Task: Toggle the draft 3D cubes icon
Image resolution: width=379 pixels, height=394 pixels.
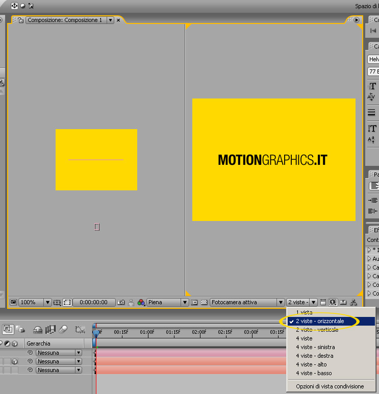Action: click(20, 329)
